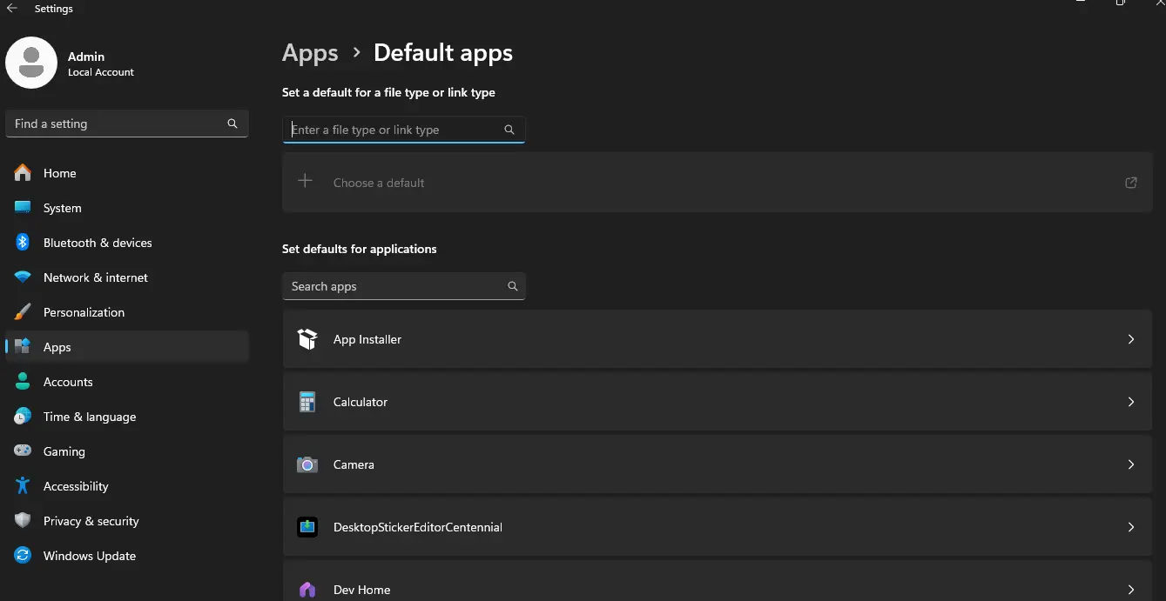Expand Camera row chevron

(x=1131, y=464)
